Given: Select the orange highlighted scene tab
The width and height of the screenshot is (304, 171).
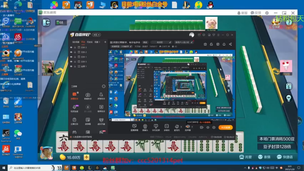Looking at the screenshot, I should (83, 42).
